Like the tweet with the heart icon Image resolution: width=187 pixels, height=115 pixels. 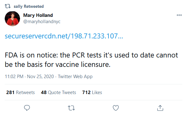(116, 108)
